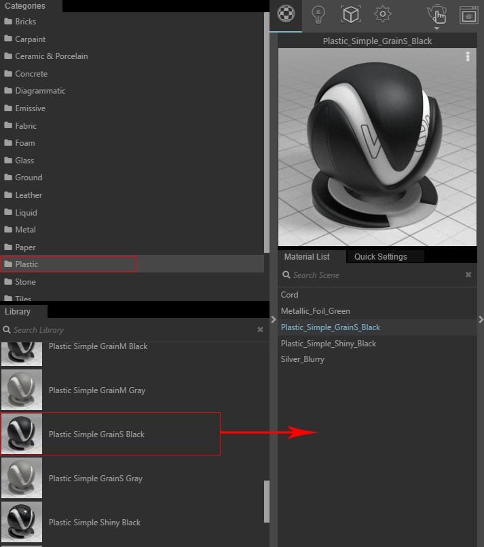The image size is (484, 547).
Task: Clear the Search Library field
Action: pos(260,329)
